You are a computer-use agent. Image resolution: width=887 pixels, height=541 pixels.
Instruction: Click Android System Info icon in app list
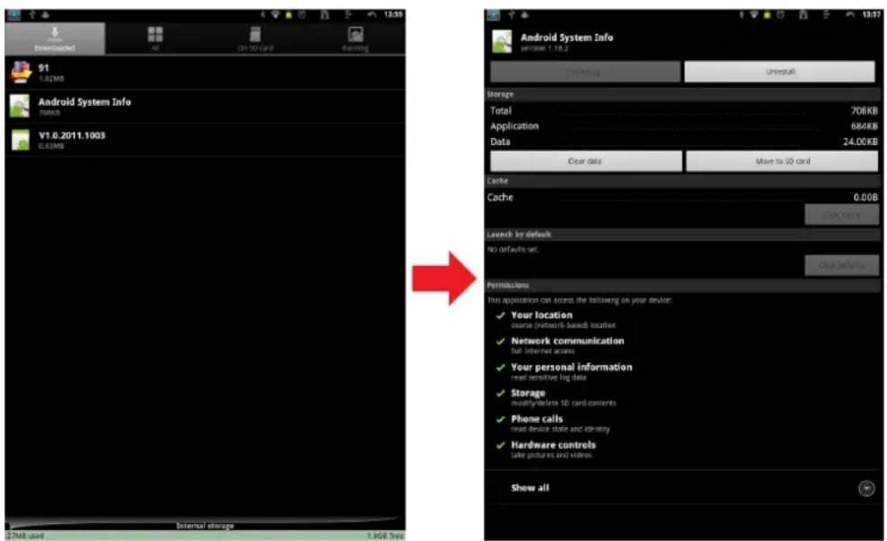click(x=20, y=107)
